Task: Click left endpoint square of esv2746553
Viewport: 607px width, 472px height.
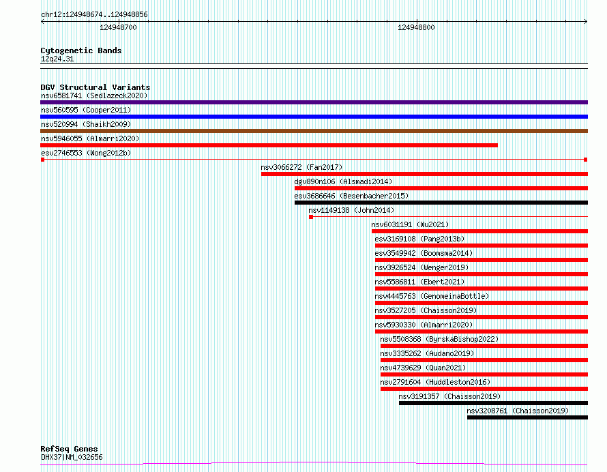Action: [42, 160]
